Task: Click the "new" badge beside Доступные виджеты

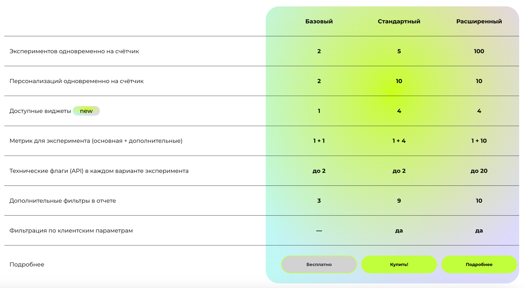Action: [x=86, y=111]
